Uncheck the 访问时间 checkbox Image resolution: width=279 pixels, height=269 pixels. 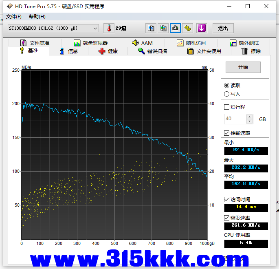(227, 200)
